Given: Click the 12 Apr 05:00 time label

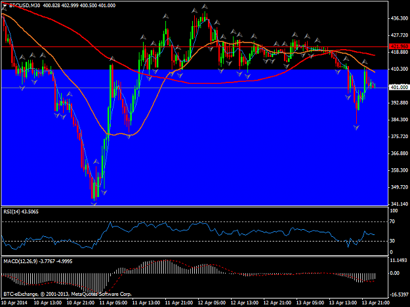Looking at the screenshot, I should click(212, 302).
